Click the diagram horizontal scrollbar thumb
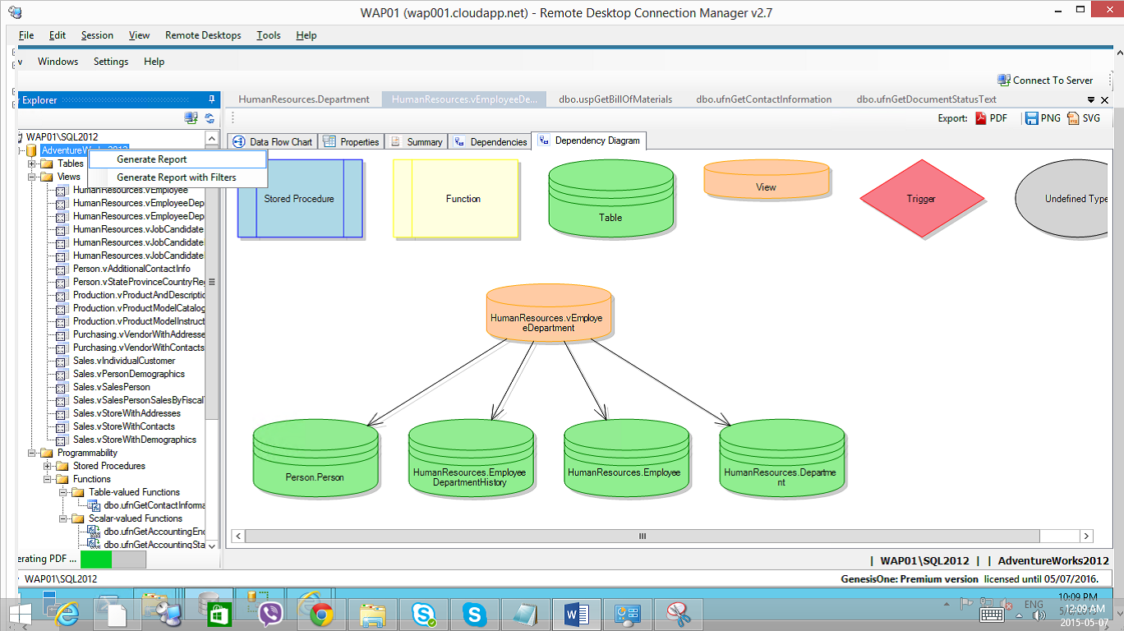This screenshot has width=1124, height=631. 643,536
